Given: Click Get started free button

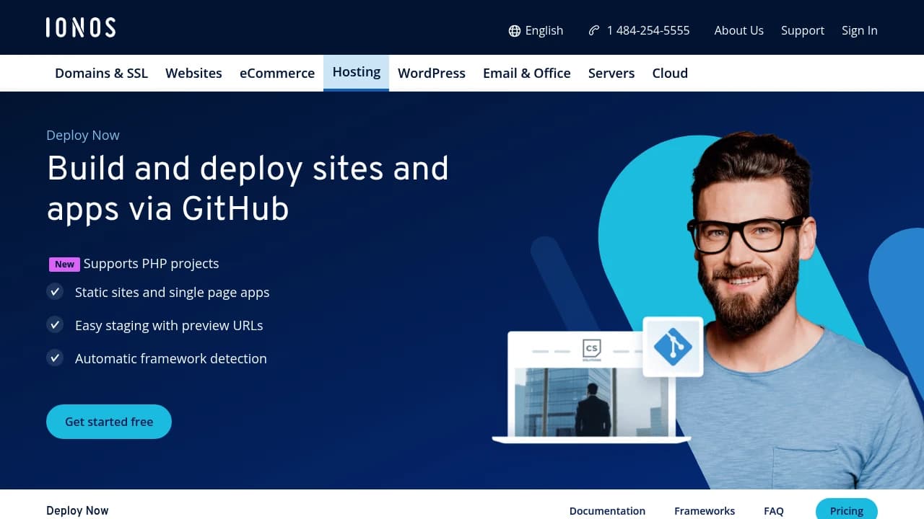Looking at the screenshot, I should (x=109, y=422).
